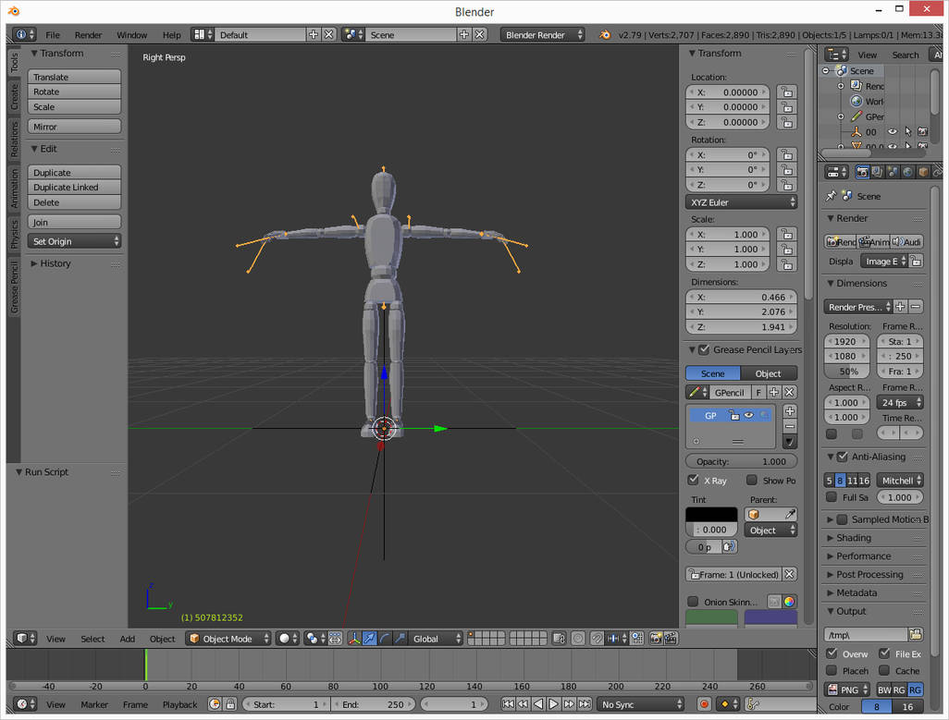Play animation in reverse
Image resolution: width=949 pixels, height=720 pixels.
[x=538, y=704]
